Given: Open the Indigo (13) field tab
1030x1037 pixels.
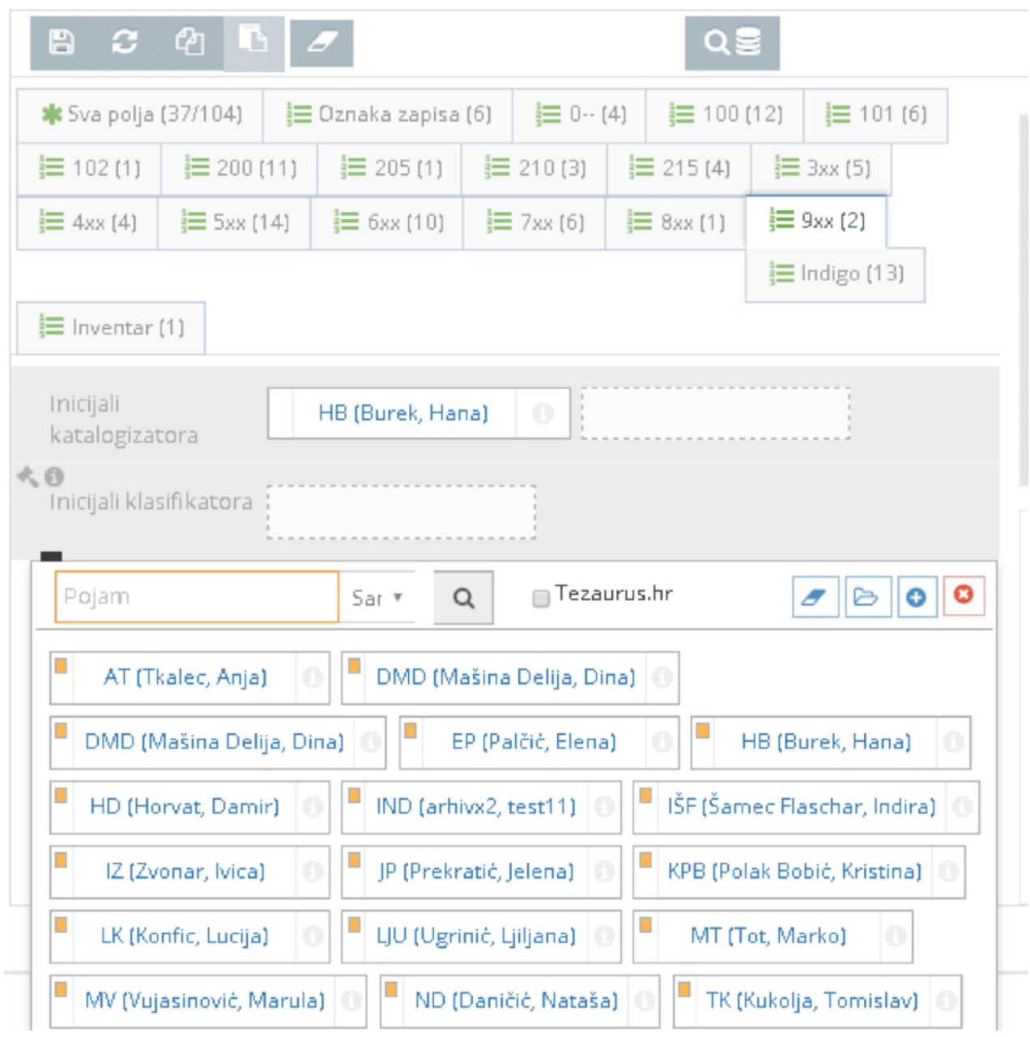Looking at the screenshot, I should 835,274.
